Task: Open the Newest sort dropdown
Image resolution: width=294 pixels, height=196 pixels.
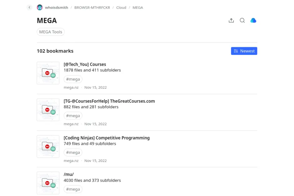Action: click(244, 51)
